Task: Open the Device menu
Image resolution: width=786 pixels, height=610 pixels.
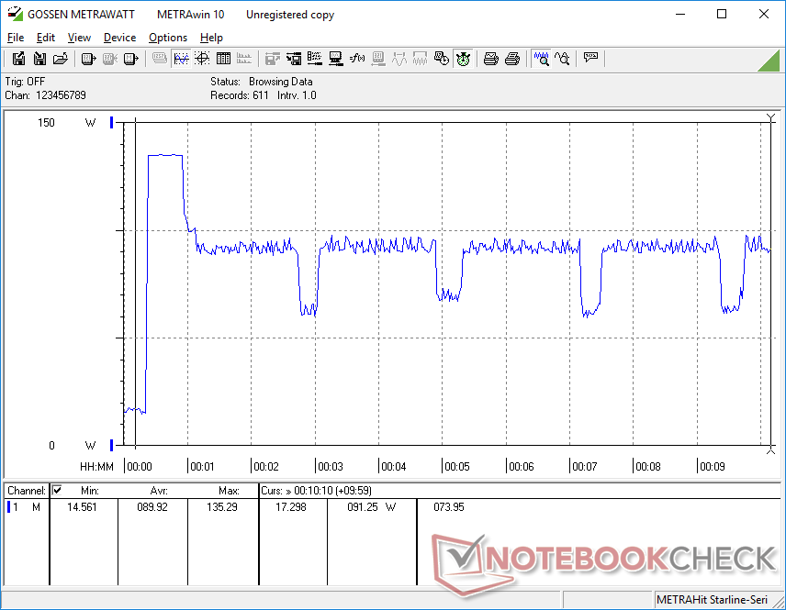Action: 119,38
